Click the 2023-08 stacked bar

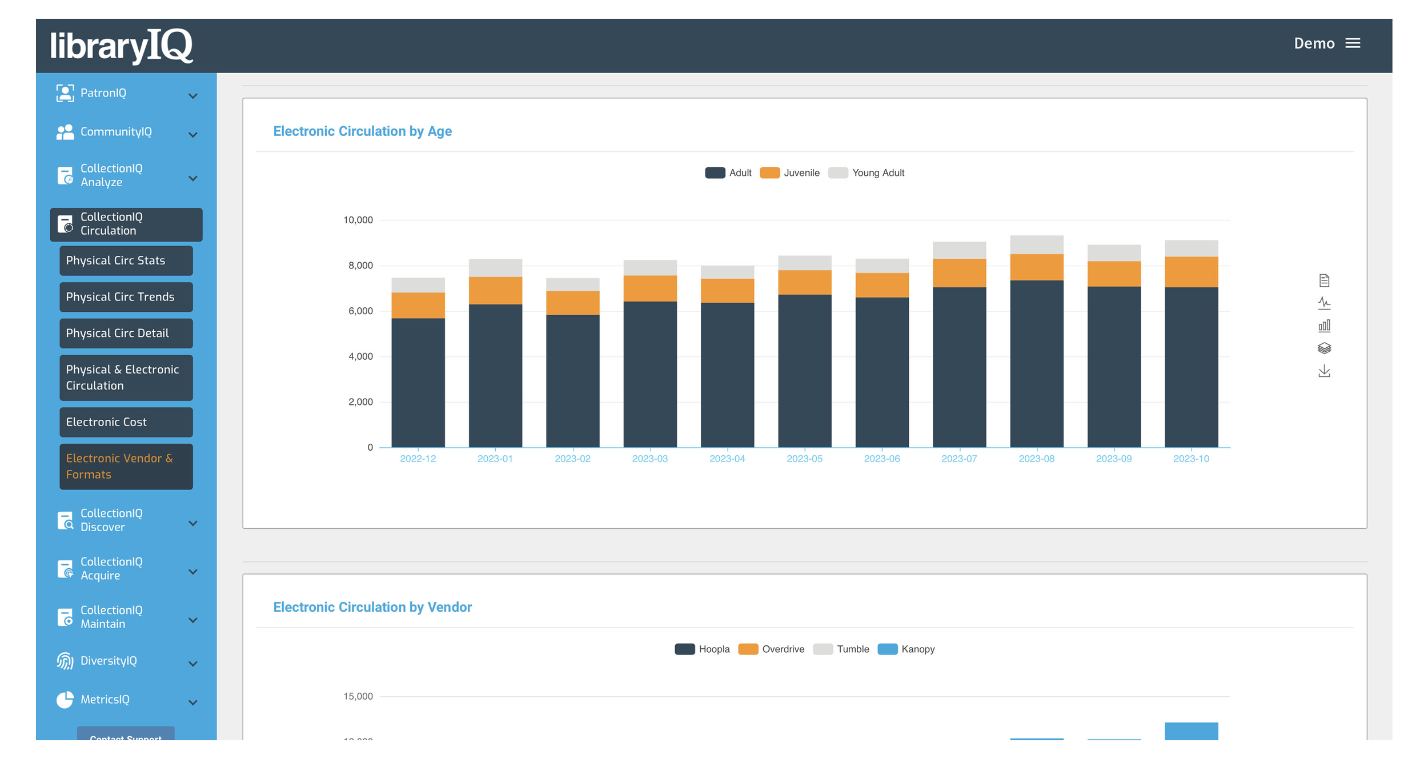pyautogui.click(x=1036, y=343)
